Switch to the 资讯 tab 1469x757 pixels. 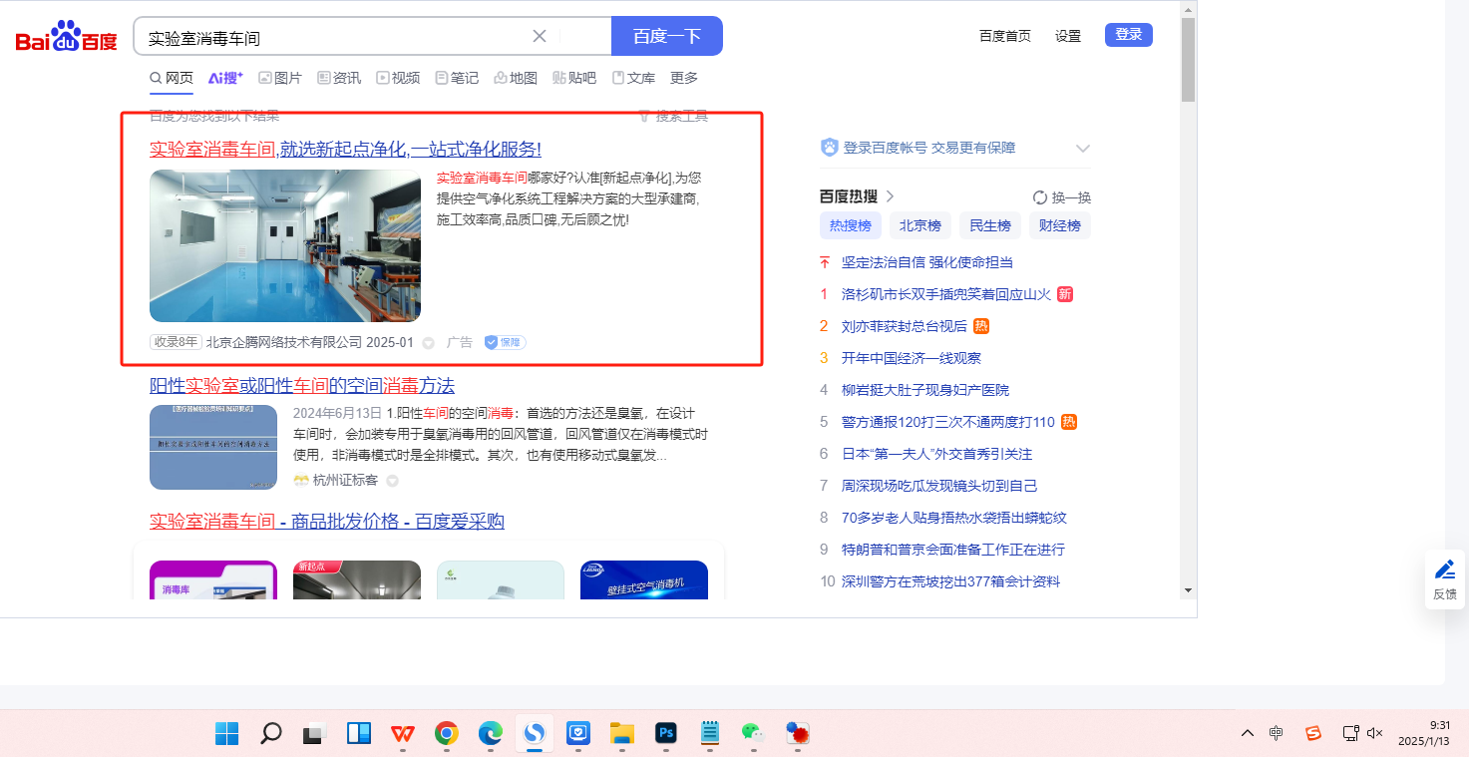coord(339,78)
